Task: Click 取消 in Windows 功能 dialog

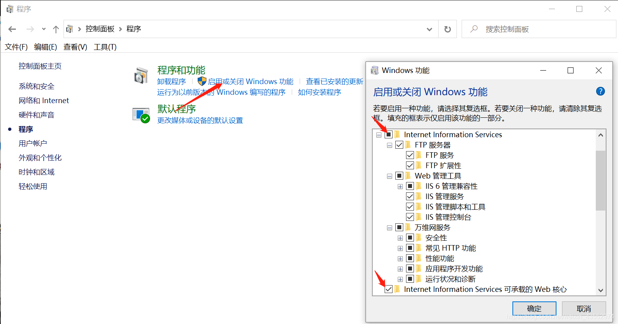Action: (x=584, y=309)
